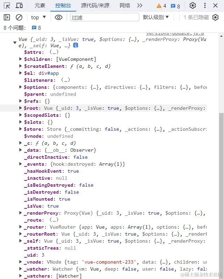Select the _isBeingDestroyed: false row

[59, 185]
